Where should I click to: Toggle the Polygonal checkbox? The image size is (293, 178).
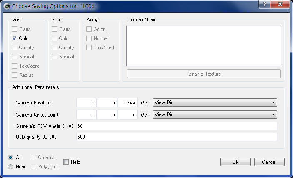pos(33,167)
